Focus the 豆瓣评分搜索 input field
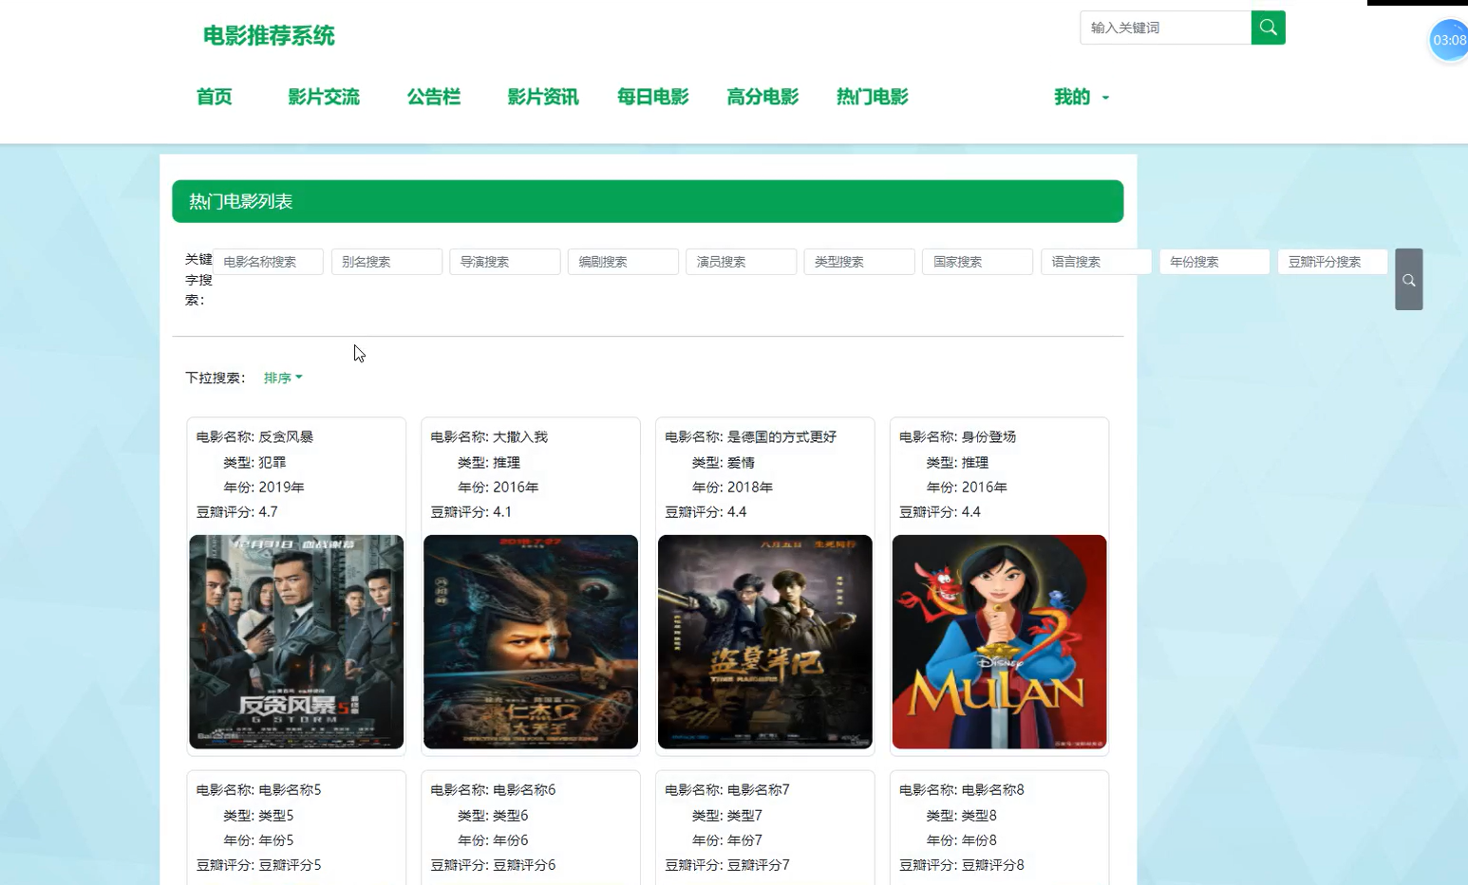The image size is (1468, 885). click(1332, 262)
